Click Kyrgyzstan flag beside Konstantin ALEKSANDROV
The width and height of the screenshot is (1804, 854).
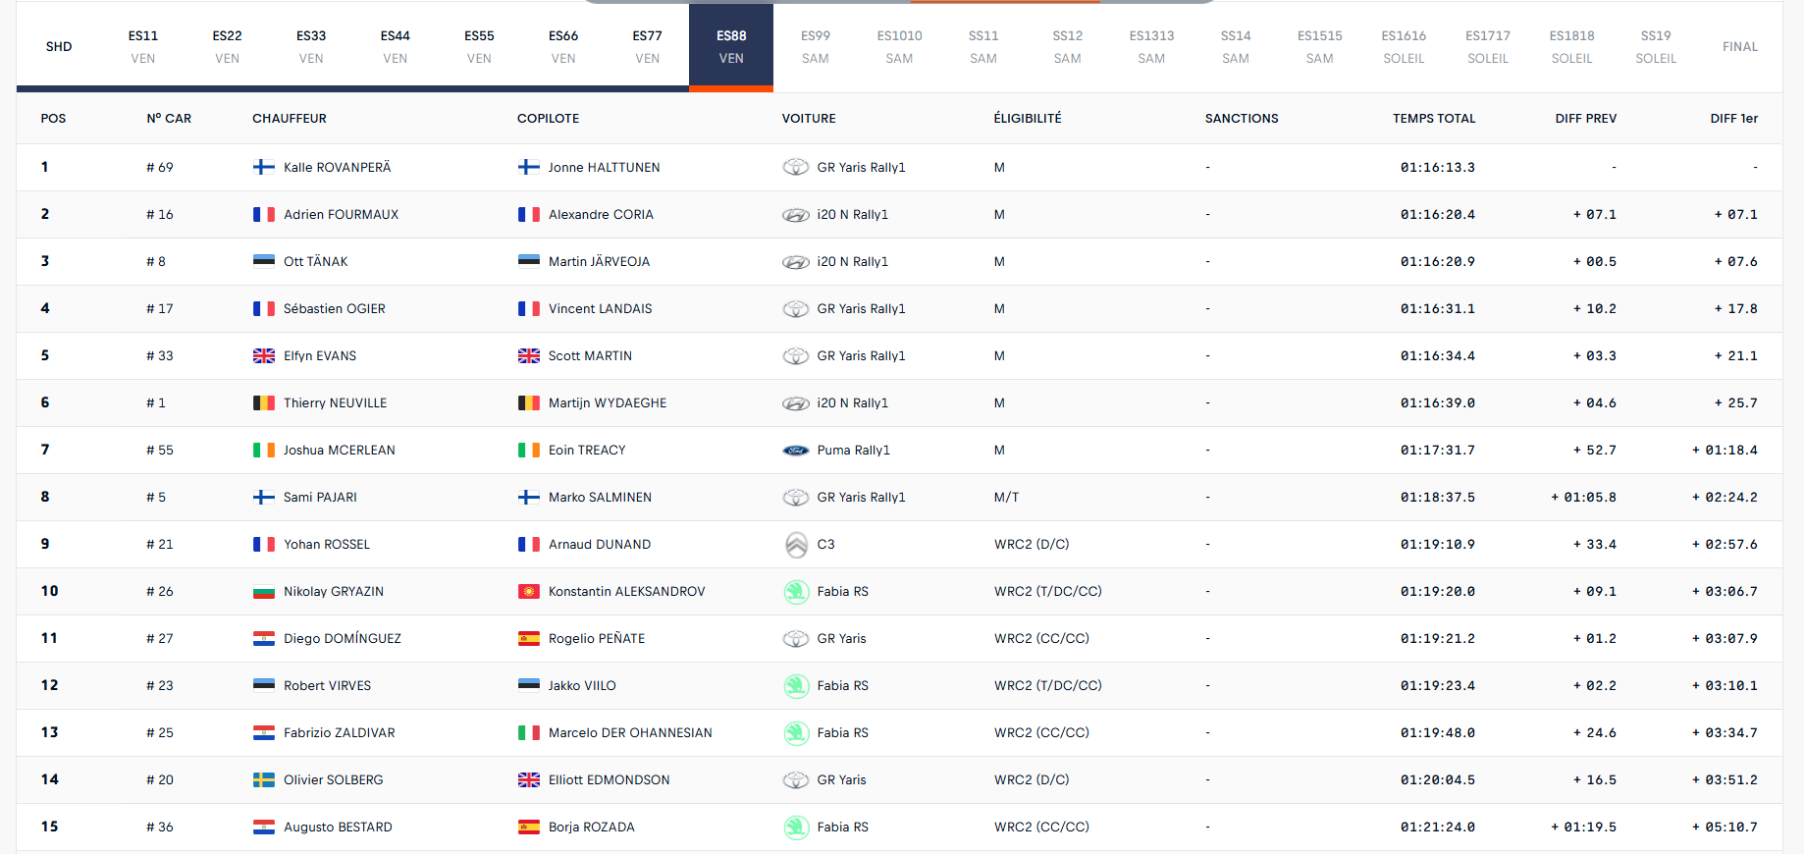pos(529,591)
